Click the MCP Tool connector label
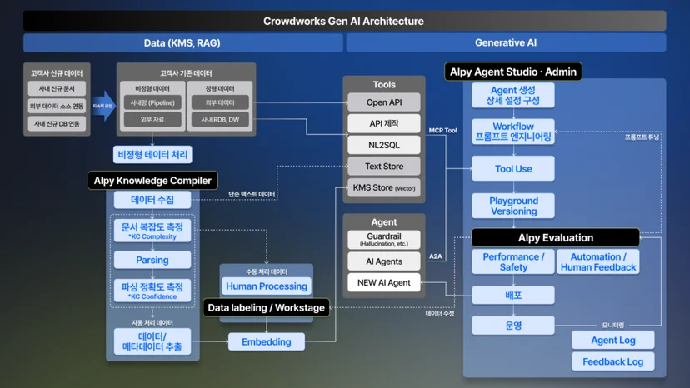The width and height of the screenshot is (690, 388). coord(442,130)
